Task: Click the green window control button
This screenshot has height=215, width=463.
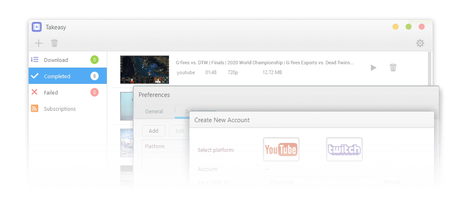Action: click(408, 27)
